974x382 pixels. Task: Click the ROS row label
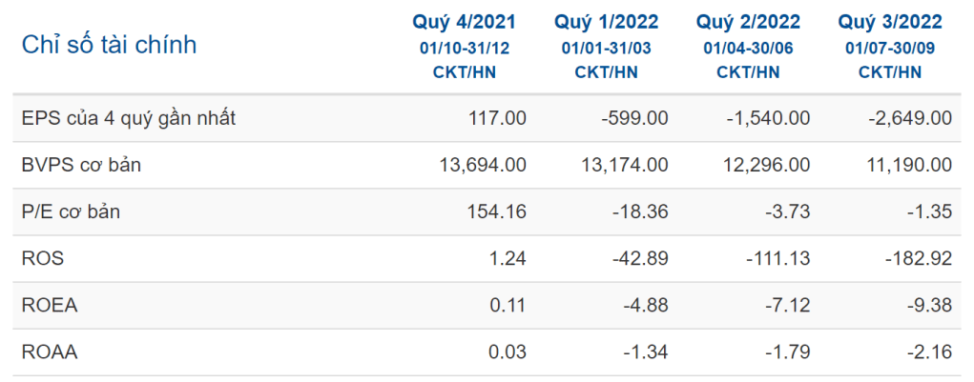(40, 258)
